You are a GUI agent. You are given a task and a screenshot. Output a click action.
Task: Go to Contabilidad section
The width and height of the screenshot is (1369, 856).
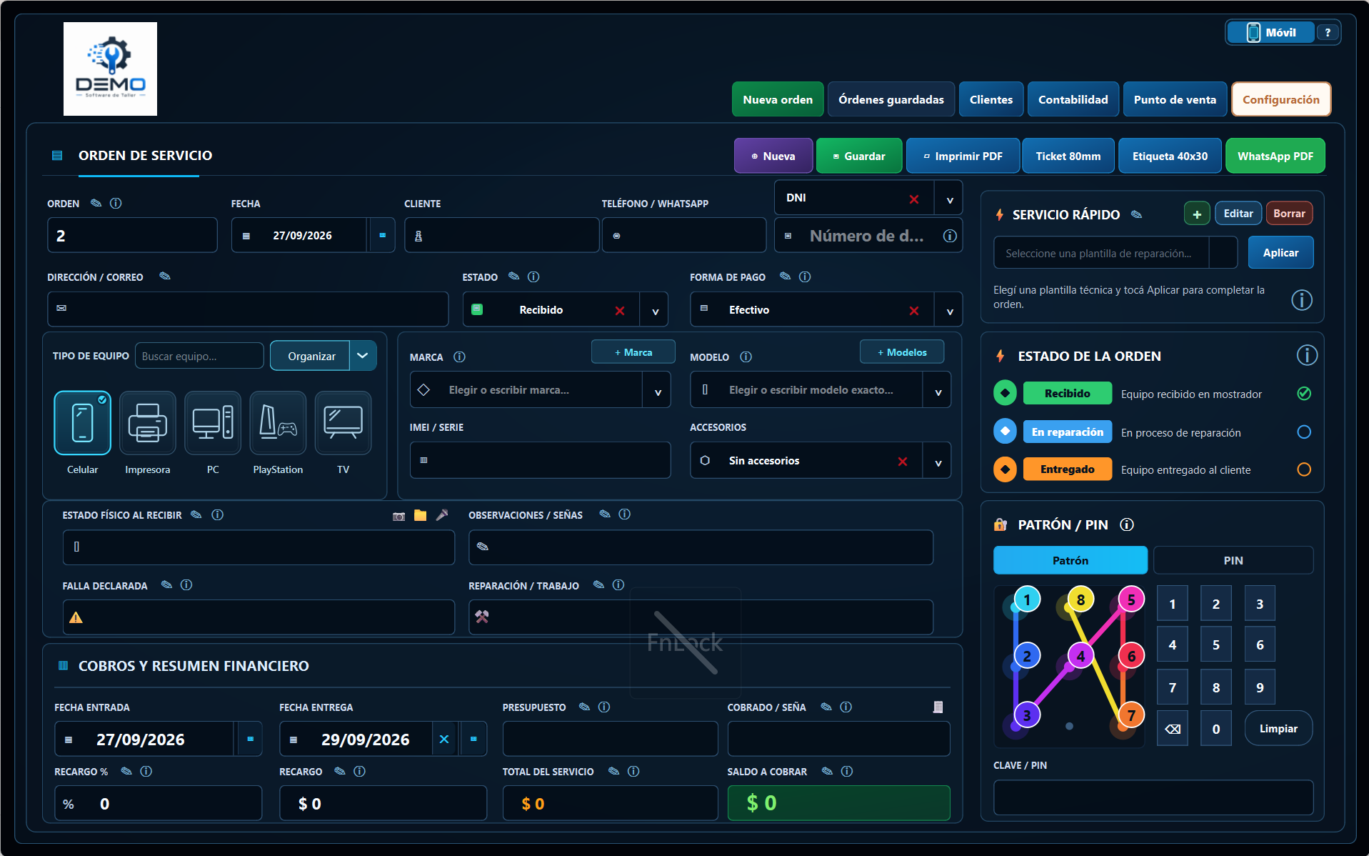[x=1073, y=99]
